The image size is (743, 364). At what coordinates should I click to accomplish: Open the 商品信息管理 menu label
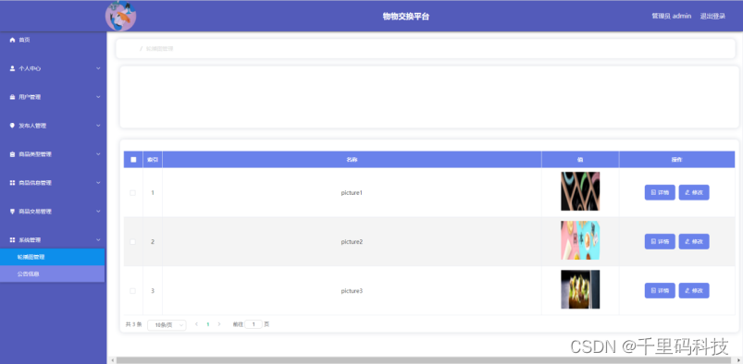pyautogui.click(x=35, y=183)
